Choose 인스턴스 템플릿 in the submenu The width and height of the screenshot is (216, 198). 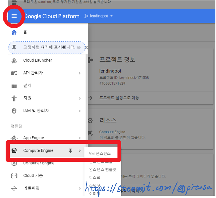[x=103, y=170]
